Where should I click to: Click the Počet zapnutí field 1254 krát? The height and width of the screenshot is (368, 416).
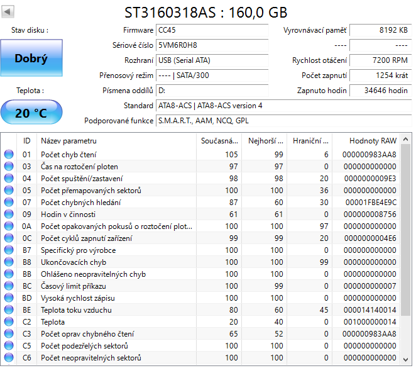click(x=380, y=75)
